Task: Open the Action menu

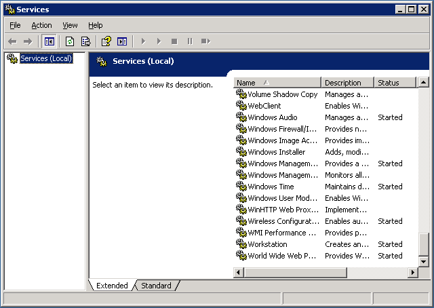Action: [x=41, y=25]
